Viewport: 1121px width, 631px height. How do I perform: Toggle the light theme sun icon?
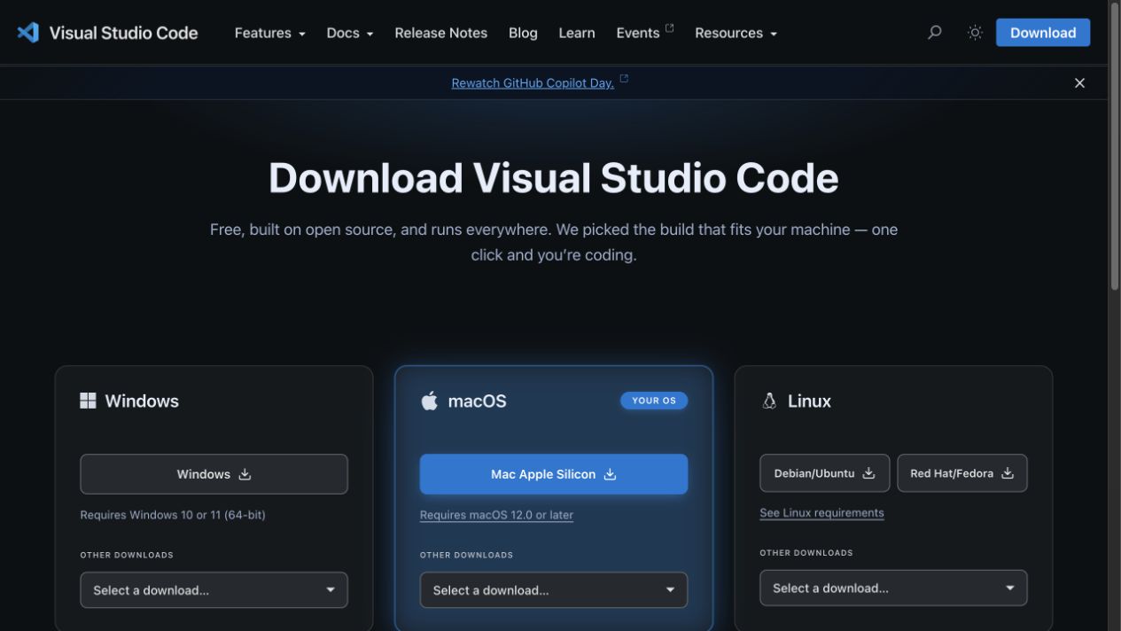(975, 33)
